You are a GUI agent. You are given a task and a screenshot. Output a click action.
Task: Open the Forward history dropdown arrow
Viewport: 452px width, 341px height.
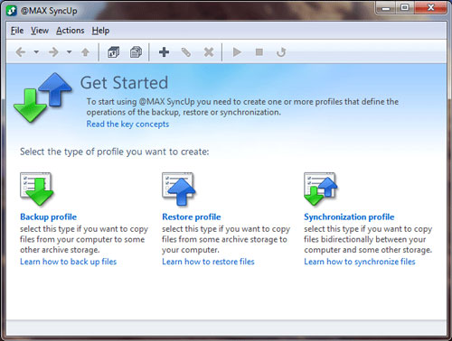click(x=69, y=52)
